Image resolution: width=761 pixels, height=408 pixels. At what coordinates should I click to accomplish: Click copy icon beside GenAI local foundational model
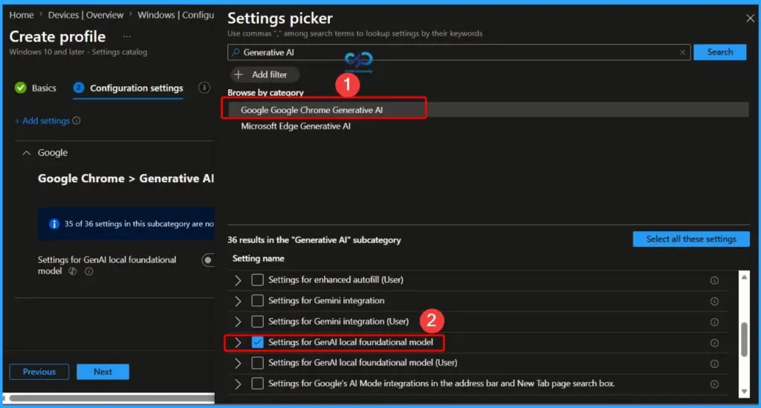[x=73, y=272]
